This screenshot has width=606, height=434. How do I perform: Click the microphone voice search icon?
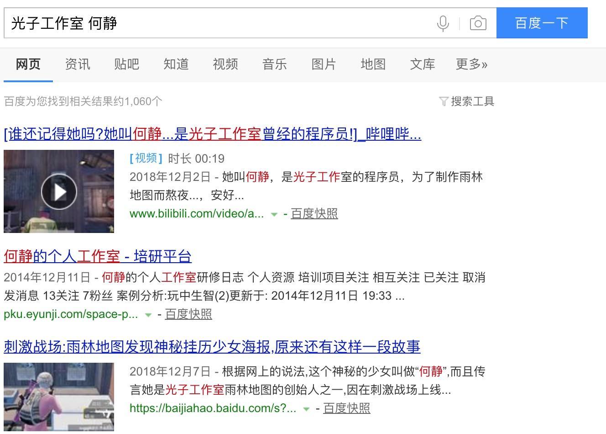point(442,23)
